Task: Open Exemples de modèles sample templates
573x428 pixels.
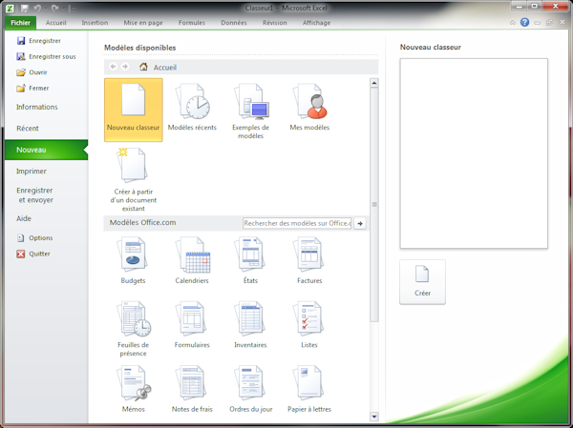Action: (250, 109)
